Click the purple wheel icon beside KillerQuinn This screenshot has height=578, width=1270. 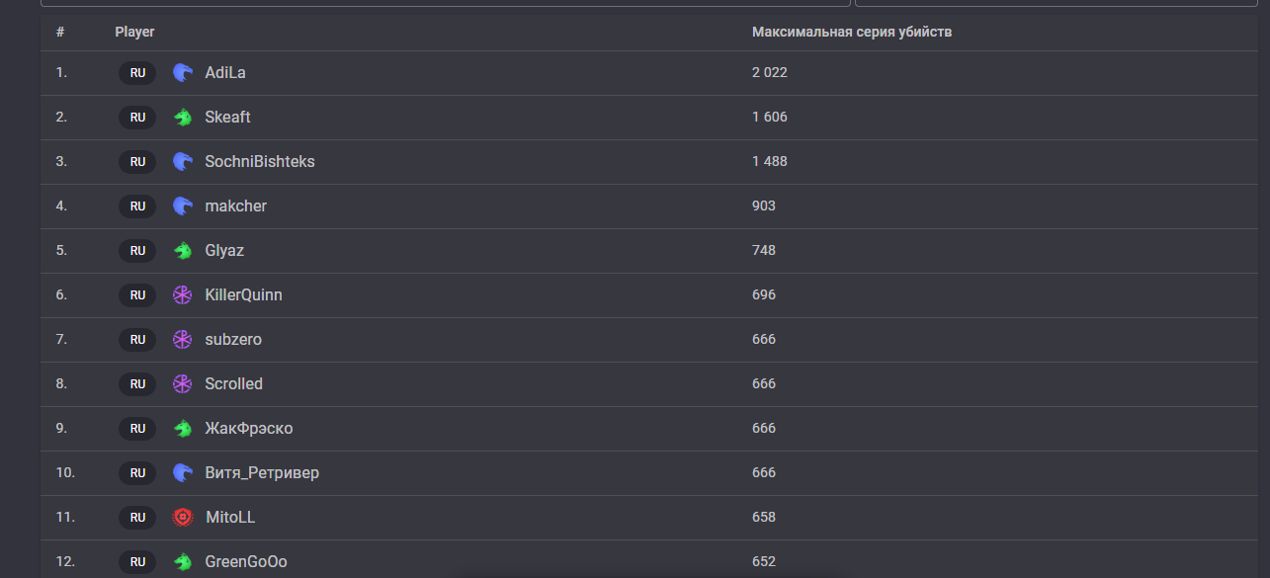[x=182, y=294]
